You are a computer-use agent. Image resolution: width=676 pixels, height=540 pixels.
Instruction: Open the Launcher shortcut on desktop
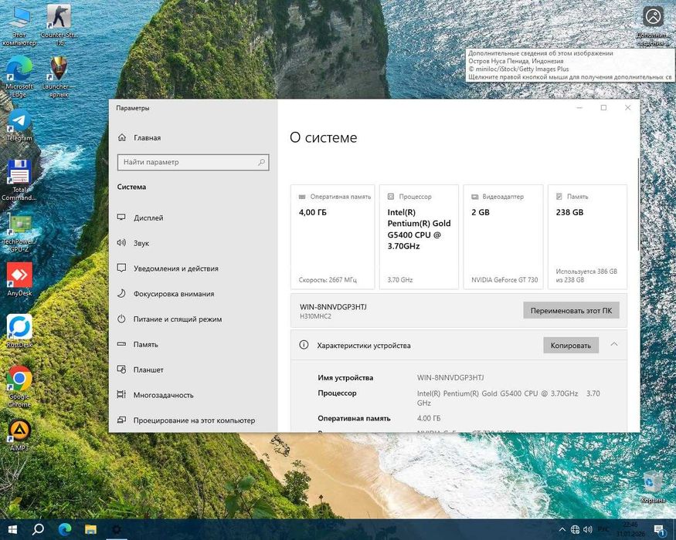click(59, 76)
